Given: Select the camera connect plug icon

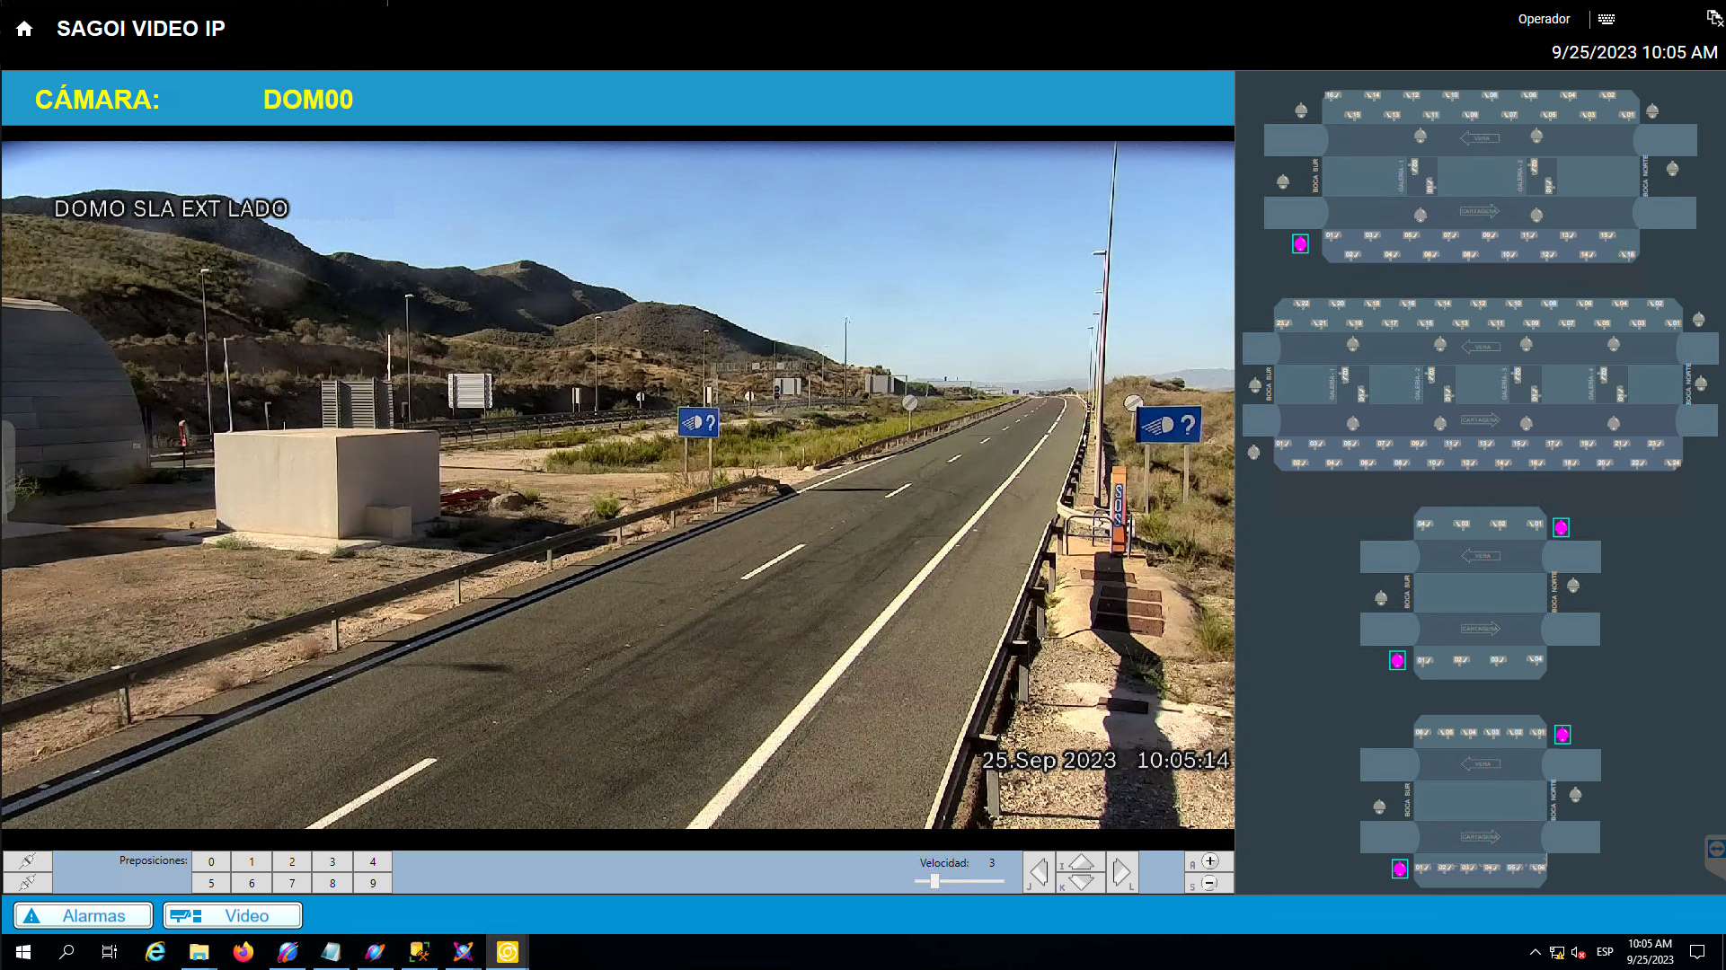Looking at the screenshot, I should pos(28,861).
